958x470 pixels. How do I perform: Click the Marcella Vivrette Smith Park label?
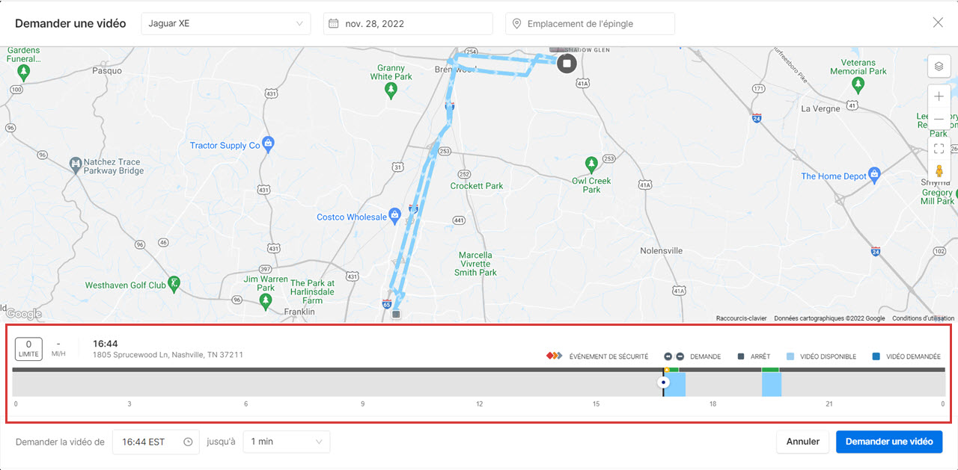coord(475,264)
